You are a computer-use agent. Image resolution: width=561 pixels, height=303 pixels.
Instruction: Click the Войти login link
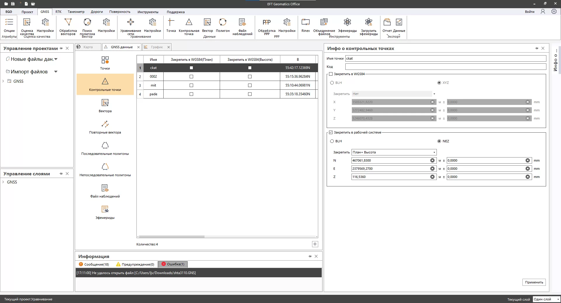point(529,12)
